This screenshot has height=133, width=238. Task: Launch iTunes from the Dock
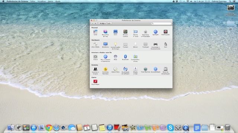tap(110, 127)
